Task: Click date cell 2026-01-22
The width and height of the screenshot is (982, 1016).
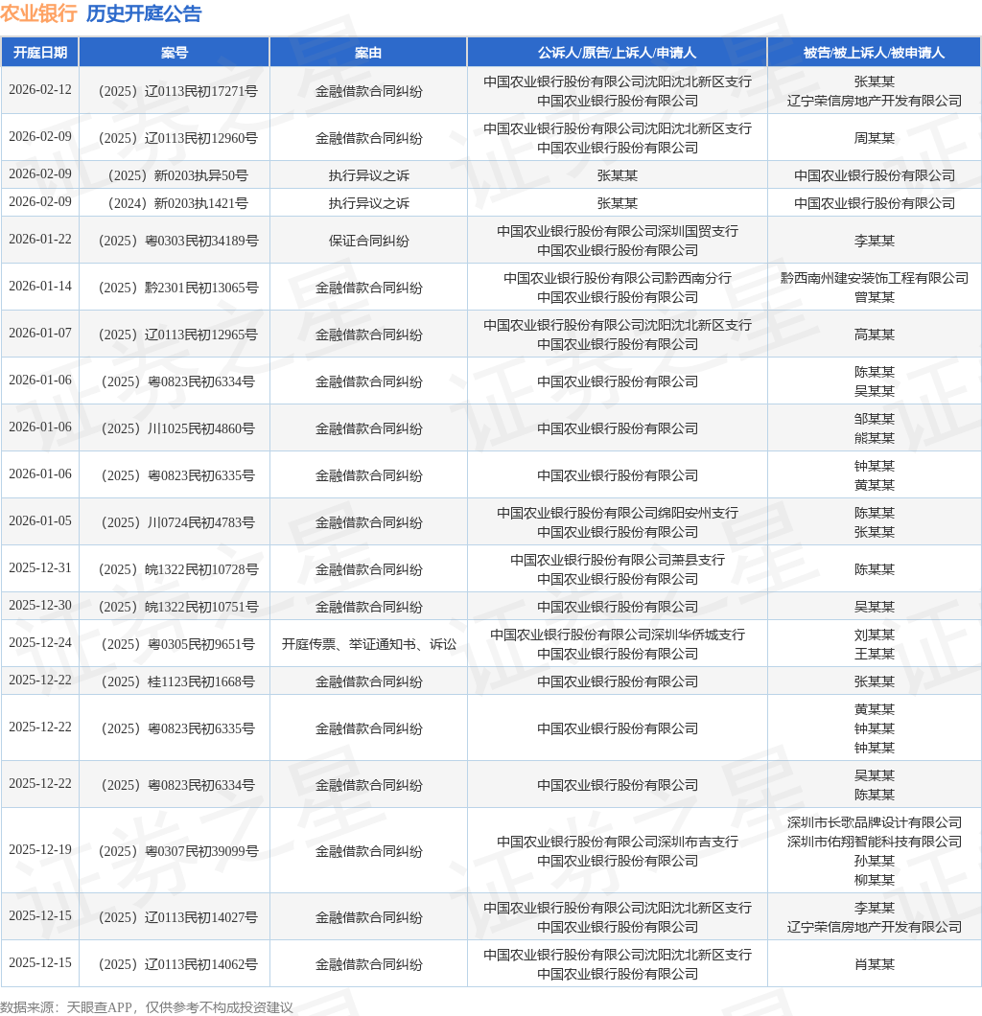Action: click(x=40, y=239)
